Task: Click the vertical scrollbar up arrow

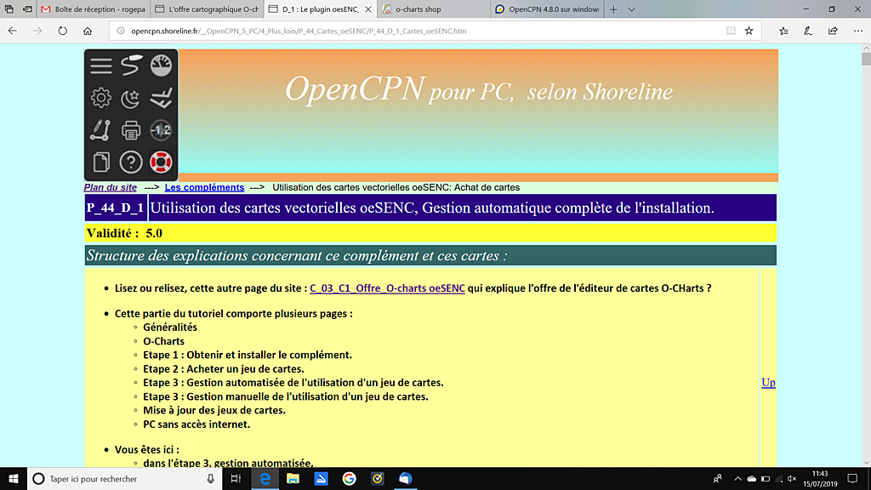Action: pos(866,48)
